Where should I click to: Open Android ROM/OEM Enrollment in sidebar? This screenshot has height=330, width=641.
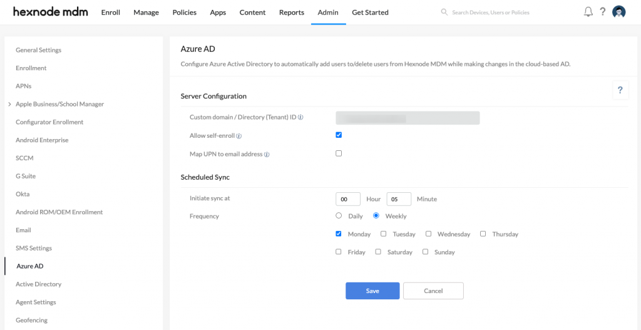tap(59, 212)
